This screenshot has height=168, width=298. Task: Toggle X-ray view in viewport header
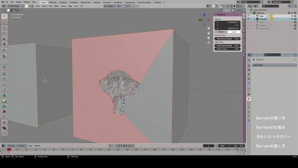point(228,6)
